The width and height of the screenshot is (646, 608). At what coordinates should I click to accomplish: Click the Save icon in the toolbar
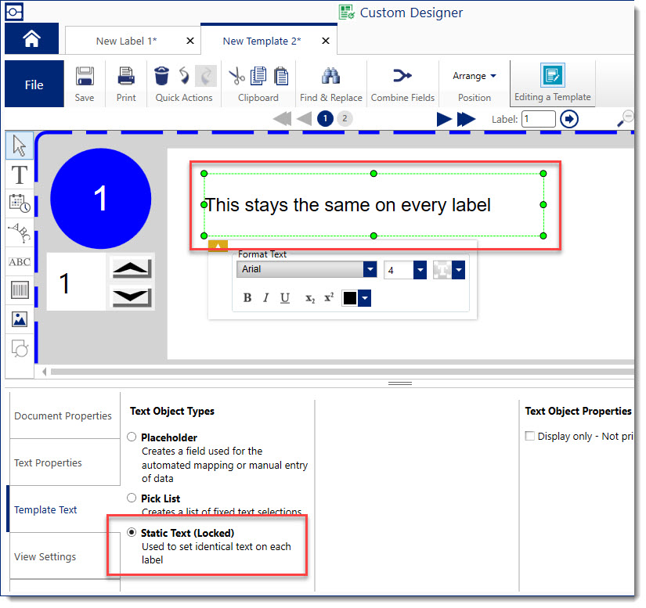[x=85, y=76]
